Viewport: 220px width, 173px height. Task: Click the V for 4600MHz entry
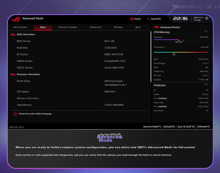[181, 106]
